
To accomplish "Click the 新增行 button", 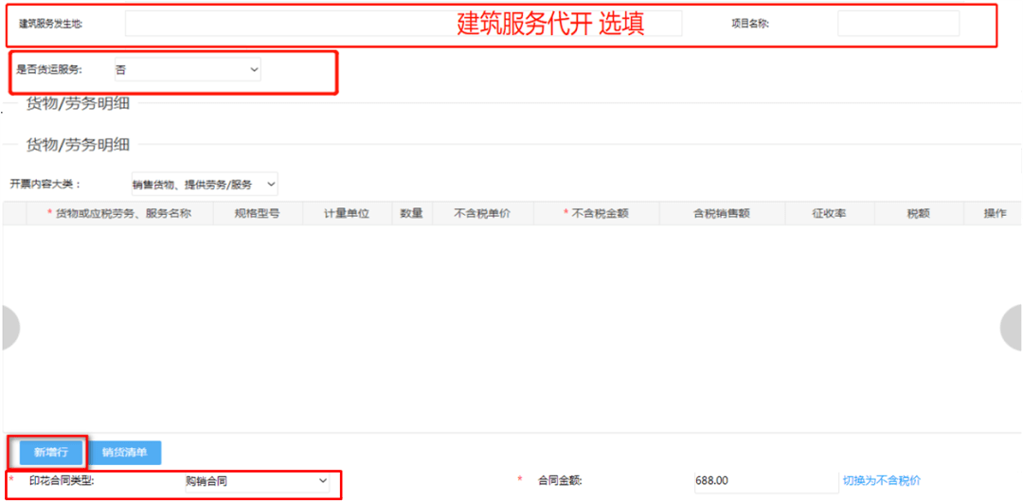I will (x=51, y=453).
